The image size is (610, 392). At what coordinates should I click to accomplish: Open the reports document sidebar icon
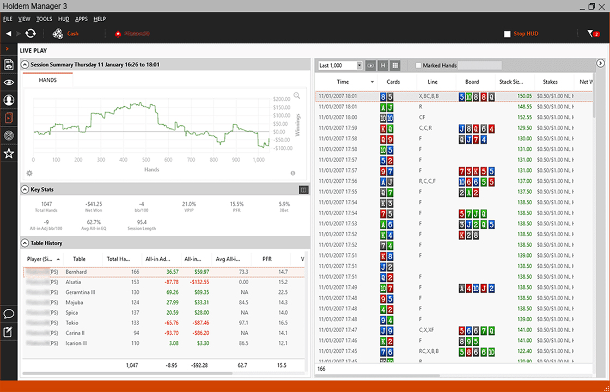click(9, 65)
